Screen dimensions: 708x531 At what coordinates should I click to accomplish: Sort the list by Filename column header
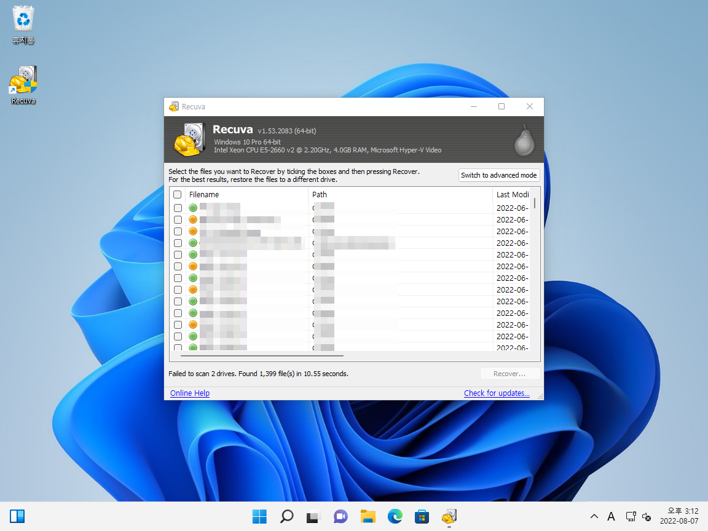pyautogui.click(x=246, y=195)
